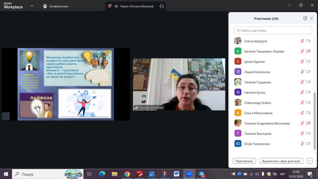This screenshot has height=179, width=318.
Task: Click the Найти участника search field
Action: click(x=273, y=30)
